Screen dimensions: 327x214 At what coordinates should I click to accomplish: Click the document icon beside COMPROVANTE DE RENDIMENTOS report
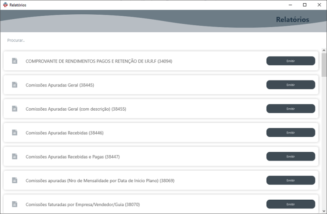click(15, 61)
